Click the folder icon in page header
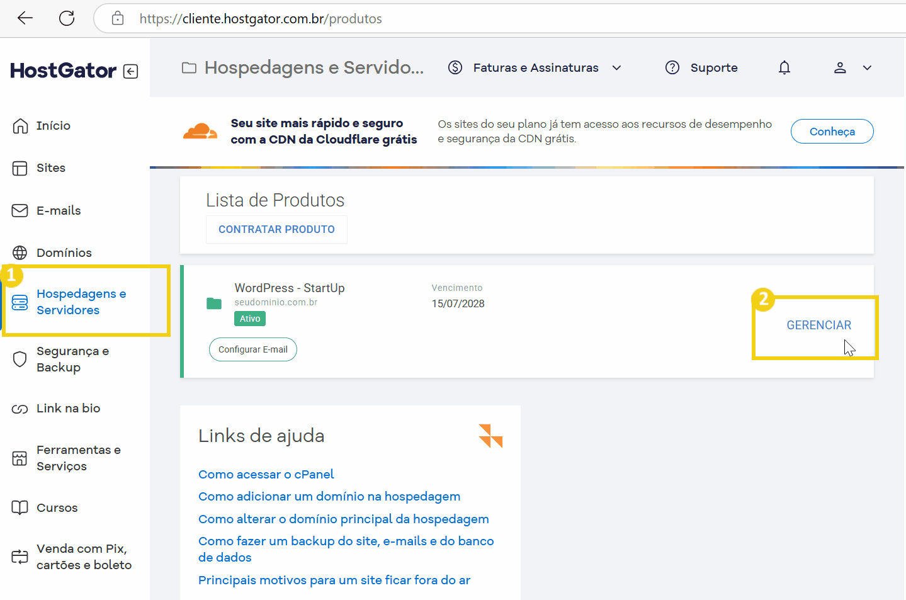 tap(189, 68)
